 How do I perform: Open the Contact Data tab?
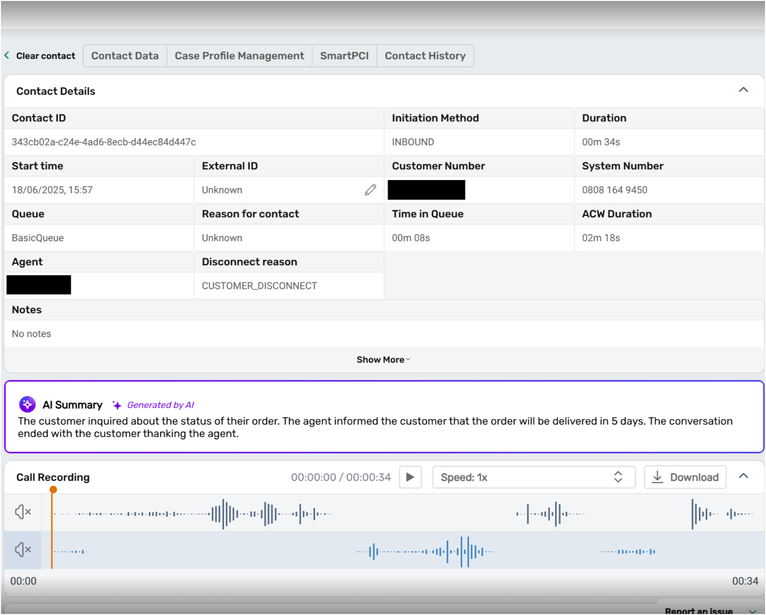pos(125,56)
